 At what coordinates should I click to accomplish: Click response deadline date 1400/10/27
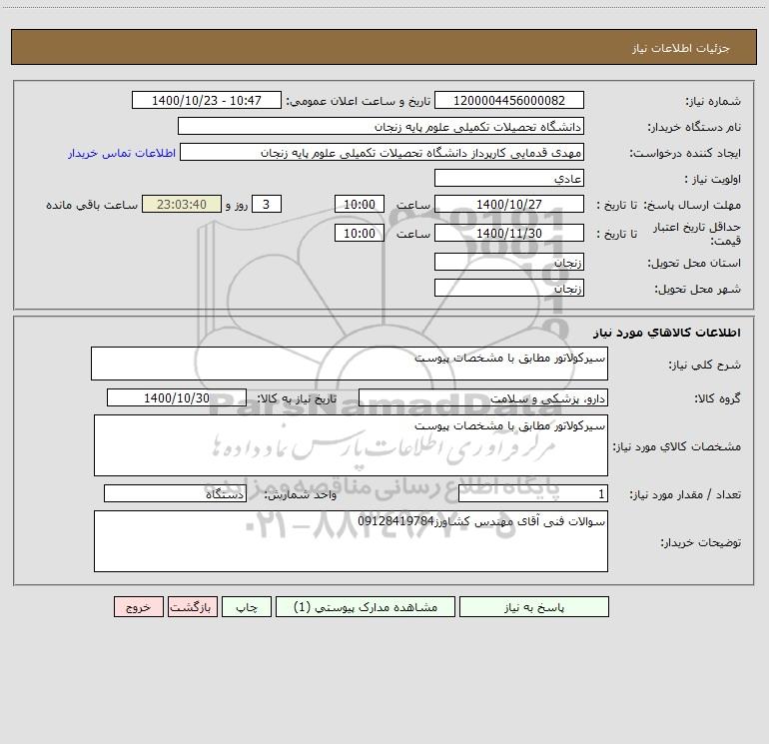(509, 204)
